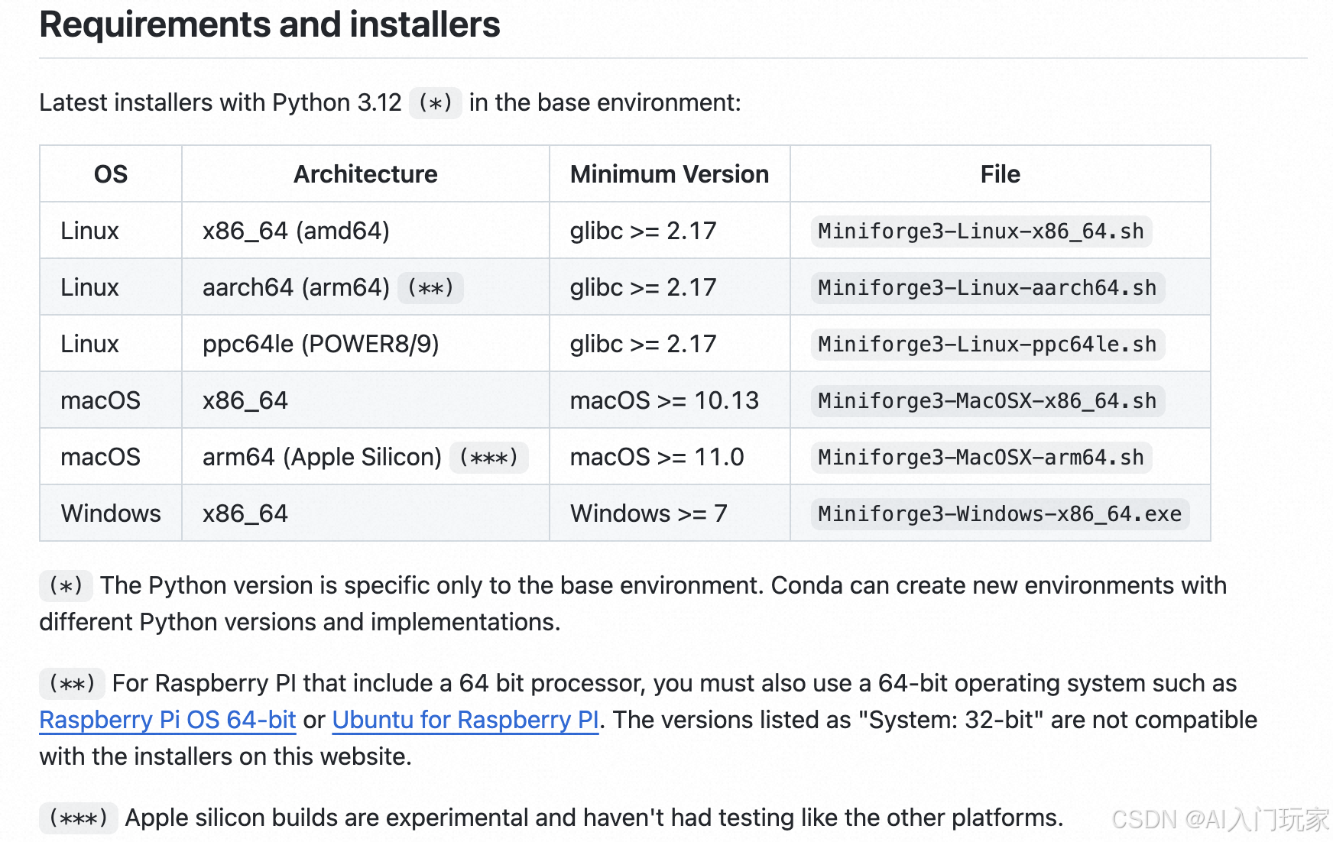Click the (**) marker next to aarch64
The height and width of the screenshot is (842, 1333).
pos(430,287)
